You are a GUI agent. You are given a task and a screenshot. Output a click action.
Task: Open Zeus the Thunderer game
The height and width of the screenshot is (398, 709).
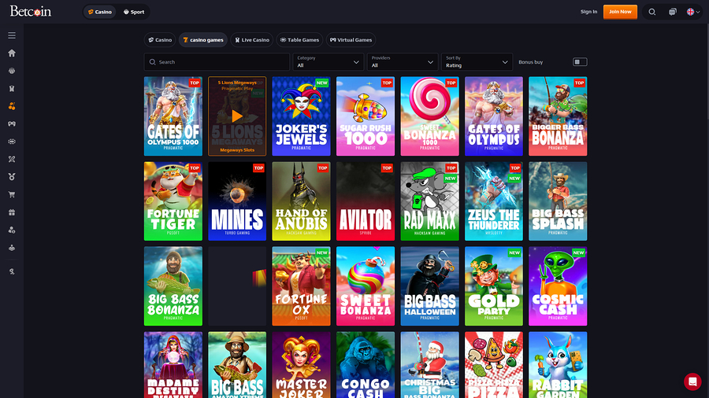pos(494,201)
